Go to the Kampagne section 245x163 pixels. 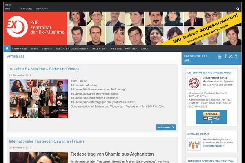pyautogui.click(x=20, y=48)
